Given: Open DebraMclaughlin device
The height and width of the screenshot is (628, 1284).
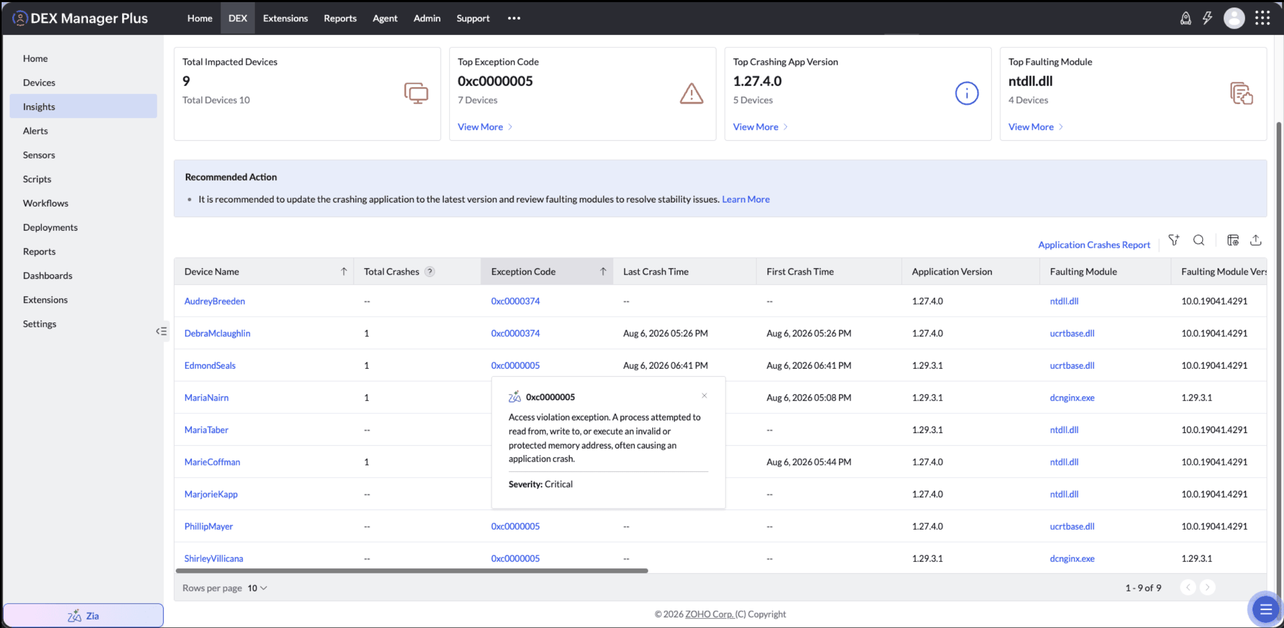Looking at the screenshot, I should point(217,333).
